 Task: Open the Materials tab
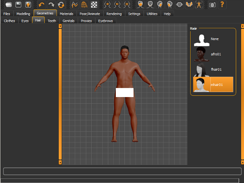click(67, 14)
